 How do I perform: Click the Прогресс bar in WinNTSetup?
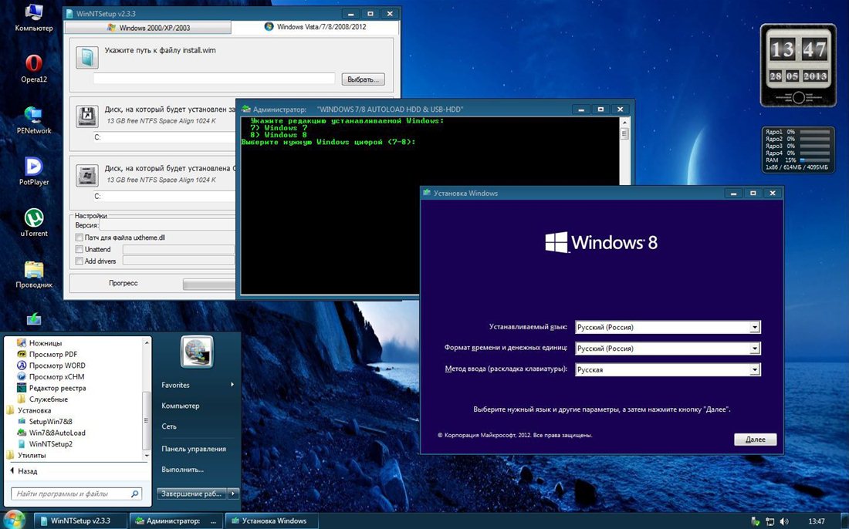(209, 284)
